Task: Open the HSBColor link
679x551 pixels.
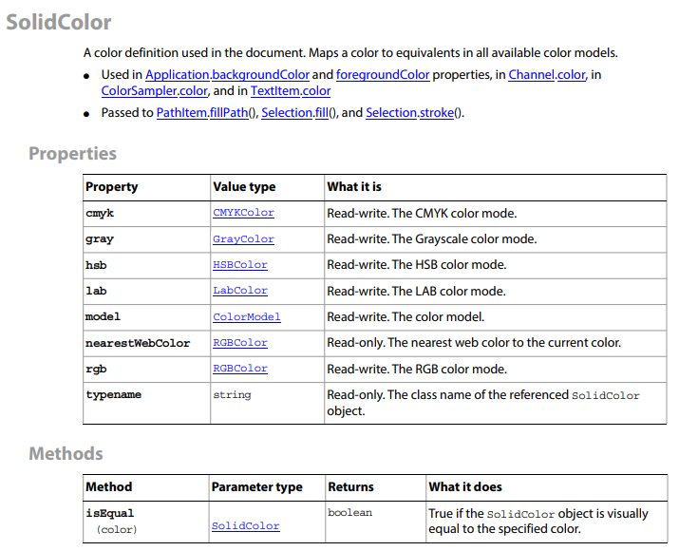Action: tap(240, 265)
